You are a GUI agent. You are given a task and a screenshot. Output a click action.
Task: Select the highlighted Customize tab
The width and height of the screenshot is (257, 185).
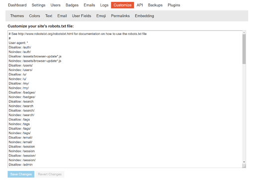[122, 5]
